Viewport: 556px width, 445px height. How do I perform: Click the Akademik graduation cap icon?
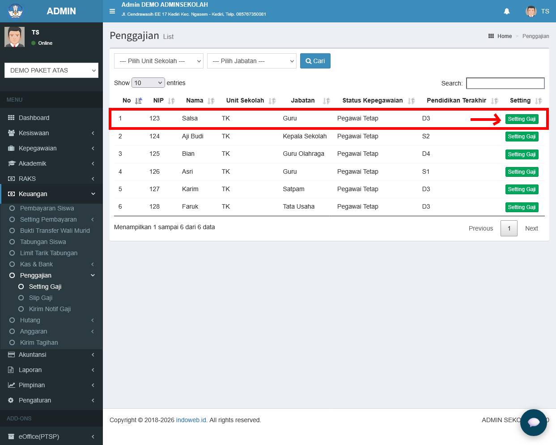[x=11, y=163]
